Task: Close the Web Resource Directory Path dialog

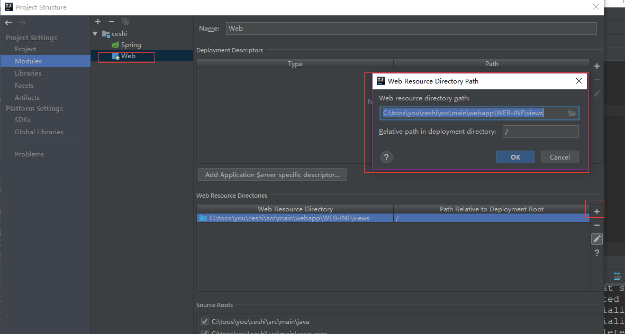Action: click(579, 81)
